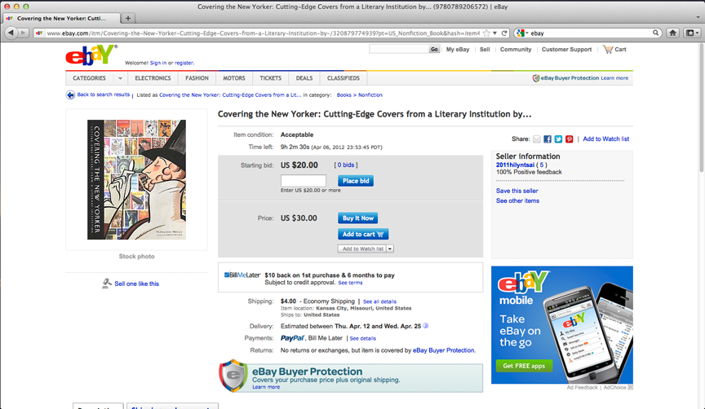
Task: Click the Buy It Now button
Action: [357, 218]
